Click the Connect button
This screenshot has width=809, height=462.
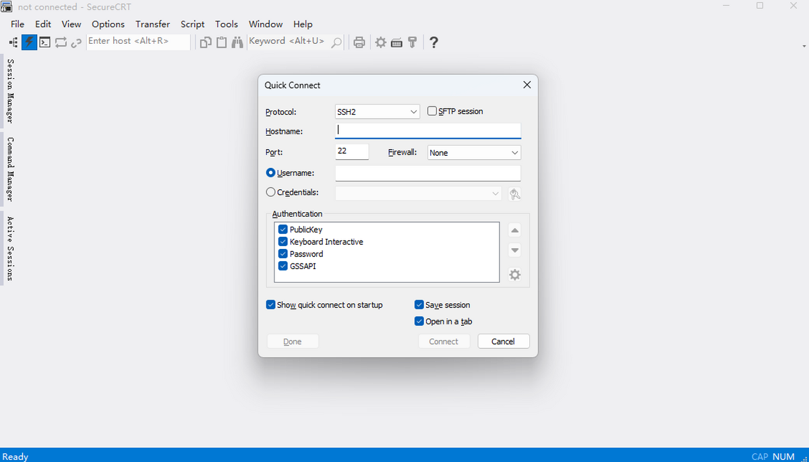click(x=444, y=341)
